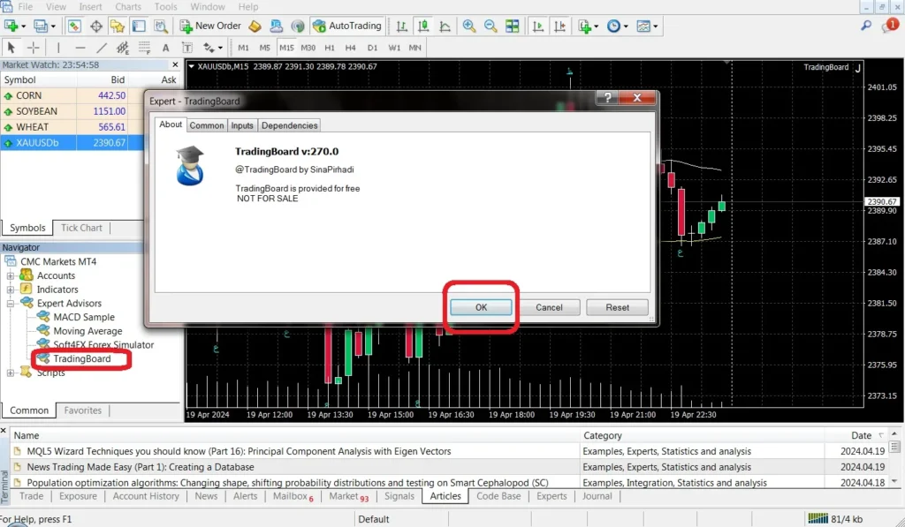
Task: Switch chart to candlesticks type
Action: [x=423, y=26]
